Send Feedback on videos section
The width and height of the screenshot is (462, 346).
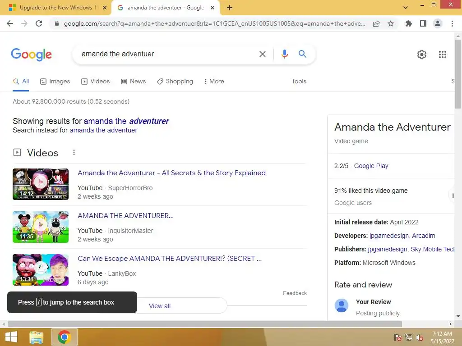295,293
